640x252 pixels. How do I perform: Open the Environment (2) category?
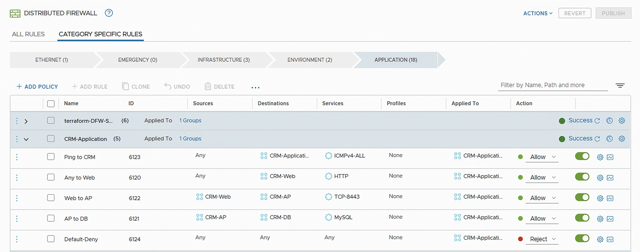[310, 60]
